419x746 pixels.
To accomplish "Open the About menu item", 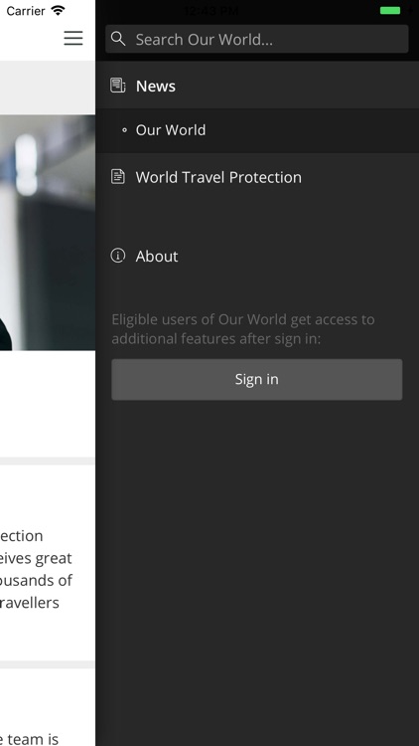I will (257, 256).
